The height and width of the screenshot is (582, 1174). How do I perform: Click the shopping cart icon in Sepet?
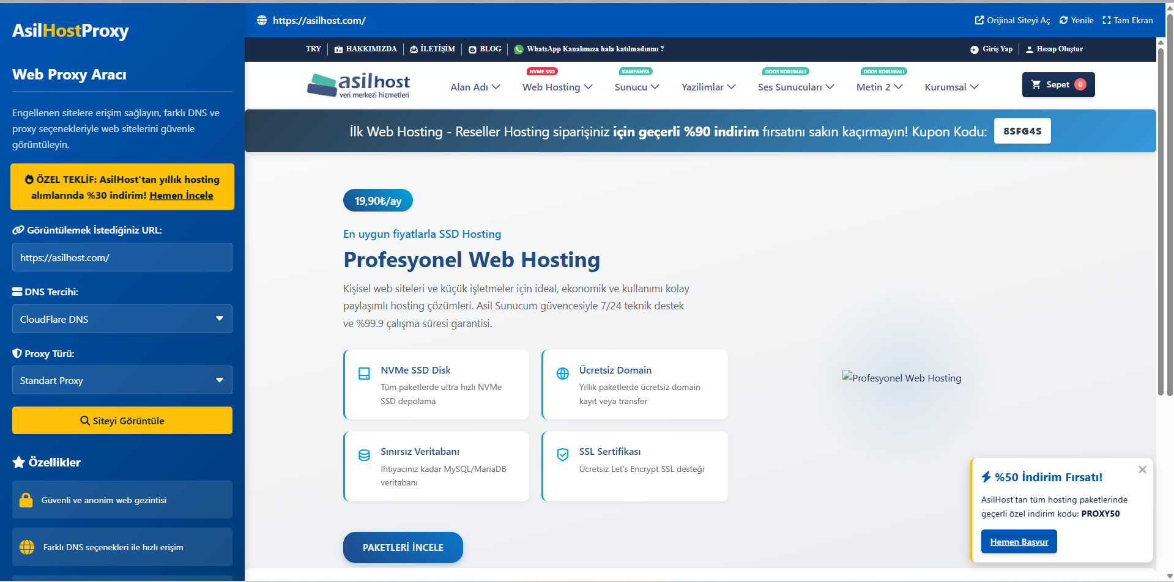point(1036,84)
